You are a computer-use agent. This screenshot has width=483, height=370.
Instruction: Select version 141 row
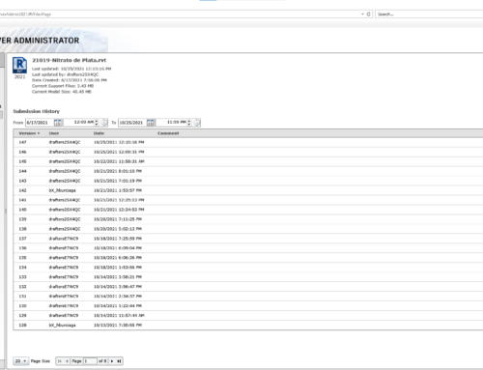coord(248,200)
